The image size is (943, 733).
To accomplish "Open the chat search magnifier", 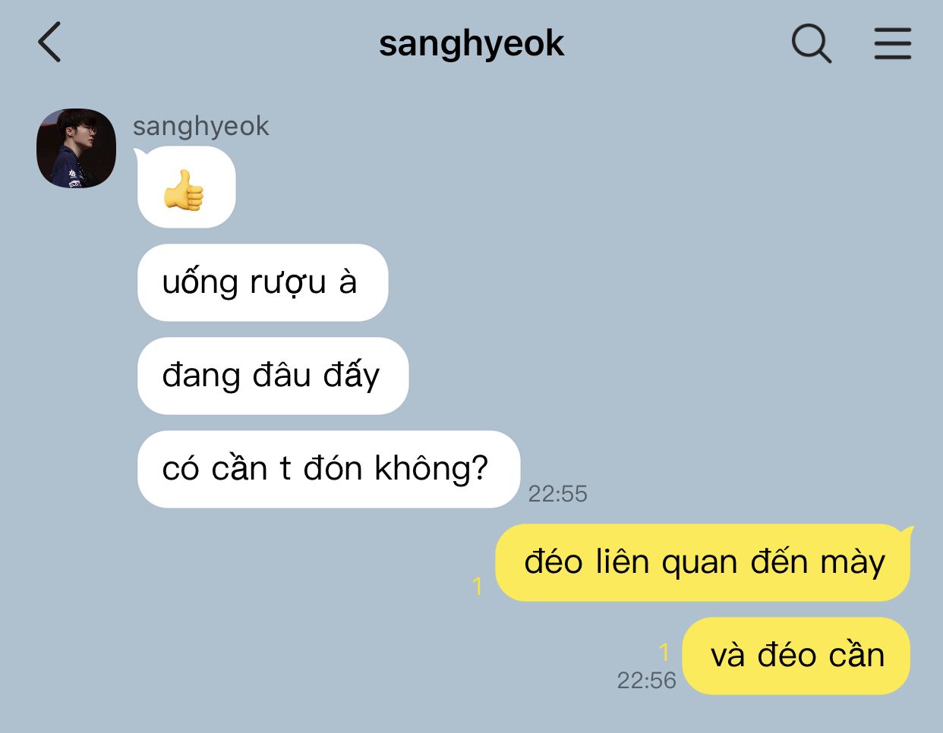I will tap(812, 43).
